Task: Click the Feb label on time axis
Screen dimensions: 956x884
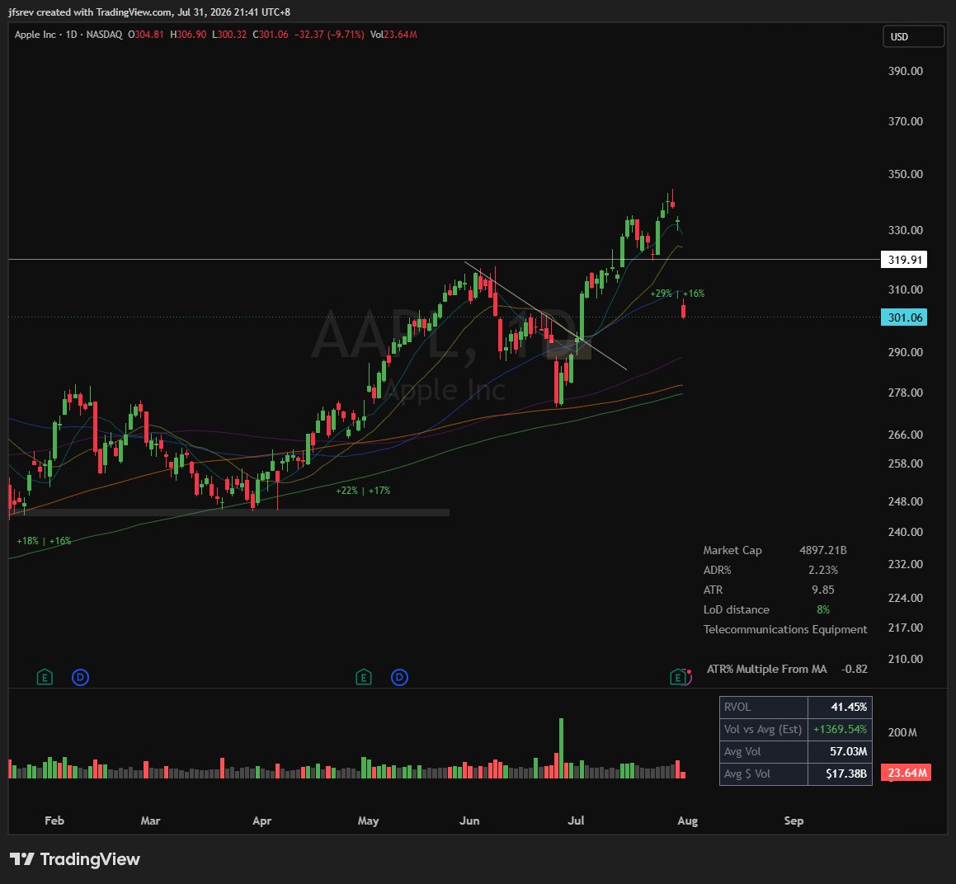Action: point(54,821)
